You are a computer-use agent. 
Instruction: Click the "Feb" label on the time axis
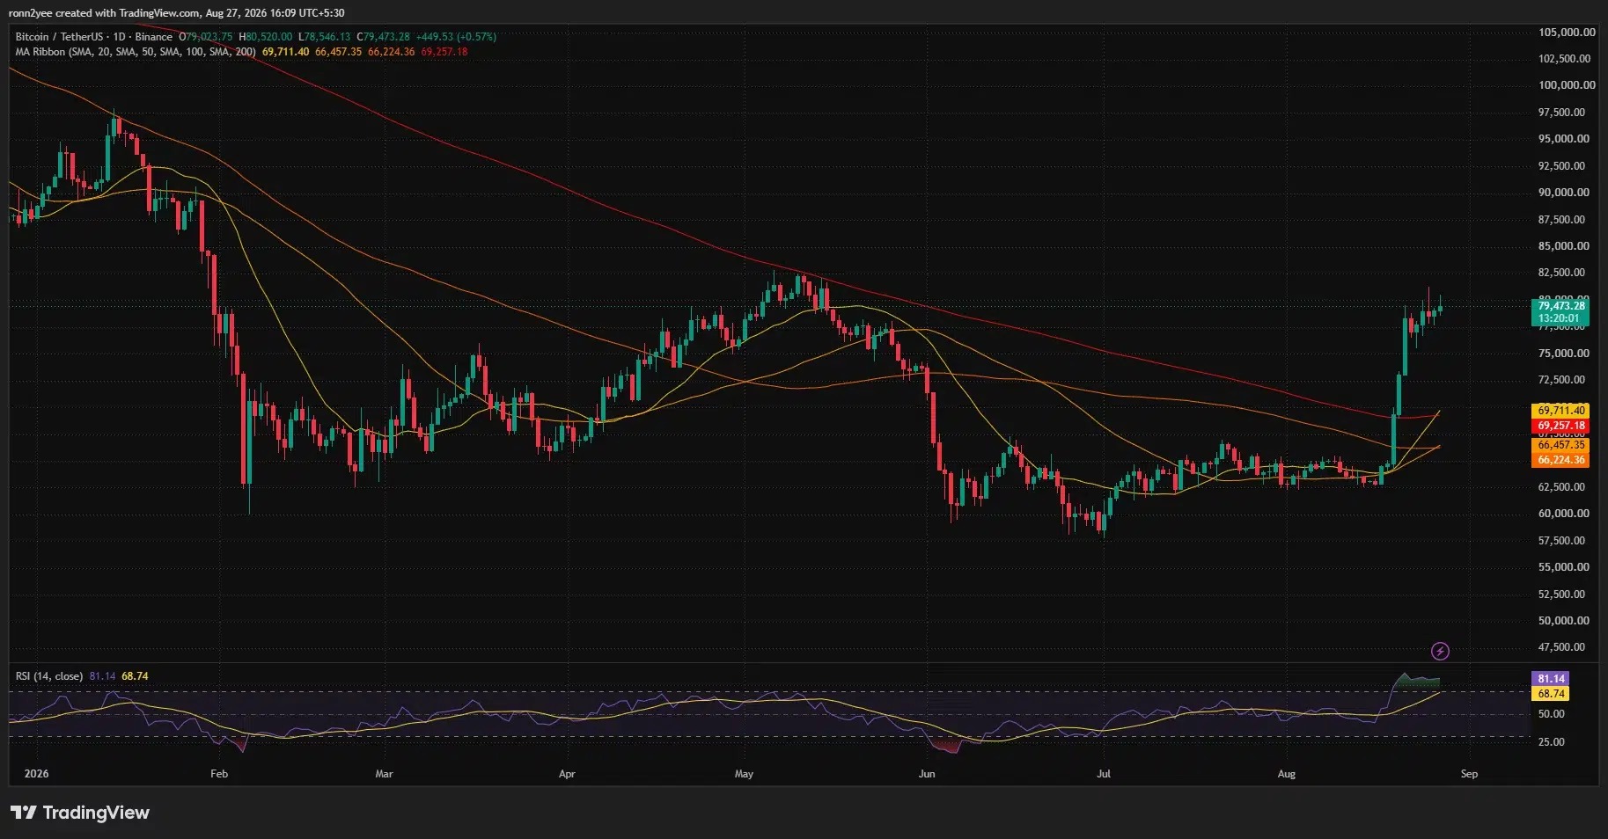coord(219,774)
